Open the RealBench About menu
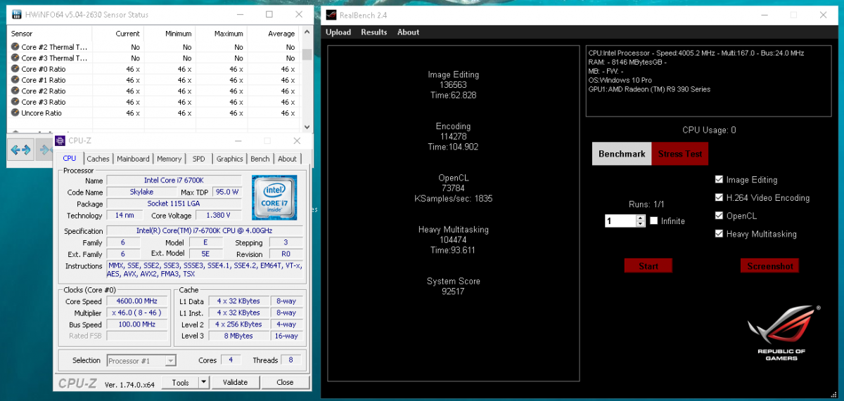This screenshot has width=844, height=401. point(408,32)
